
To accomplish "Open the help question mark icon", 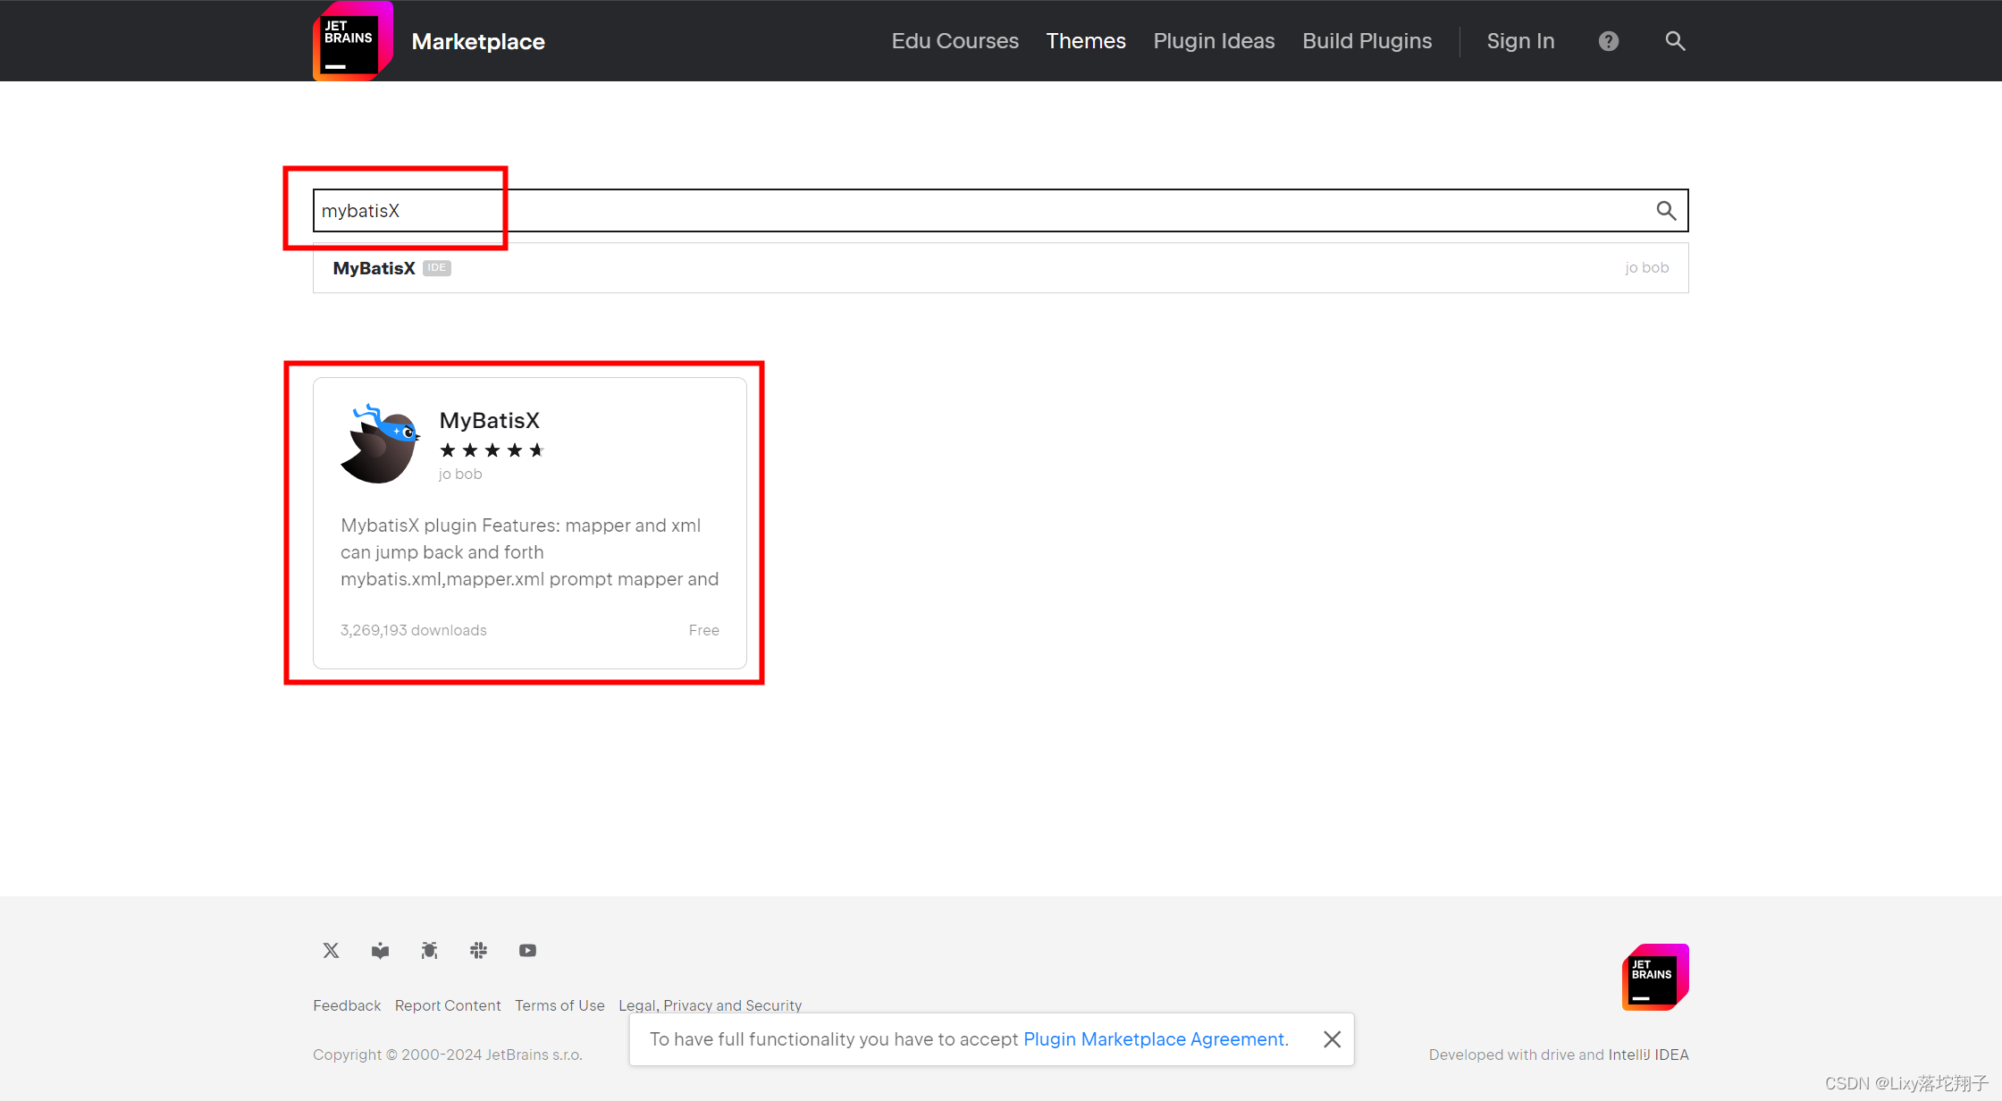I will pos(1608,41).
